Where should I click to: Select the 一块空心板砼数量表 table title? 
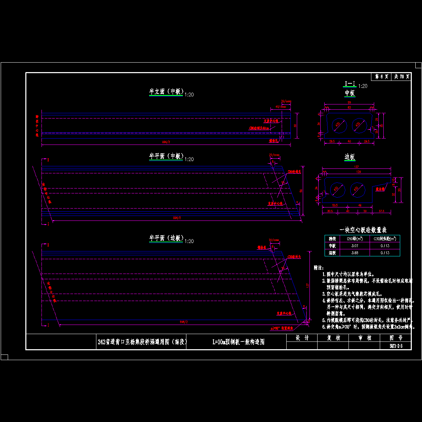click(x=363, y=230)
